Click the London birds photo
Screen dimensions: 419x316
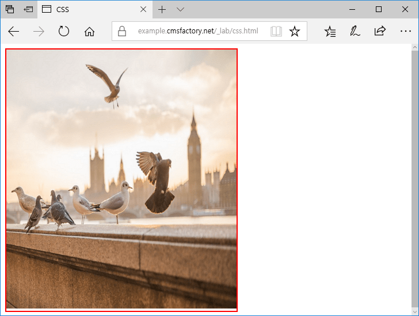tap(121, 179)
